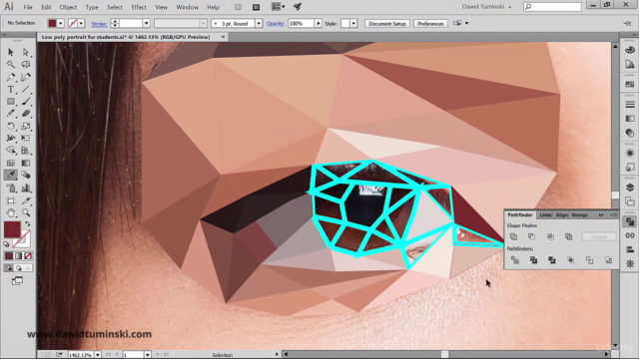Screen dimensions: 639x359
Task: Select the Paintbrush tool
Action: [26, 102]
